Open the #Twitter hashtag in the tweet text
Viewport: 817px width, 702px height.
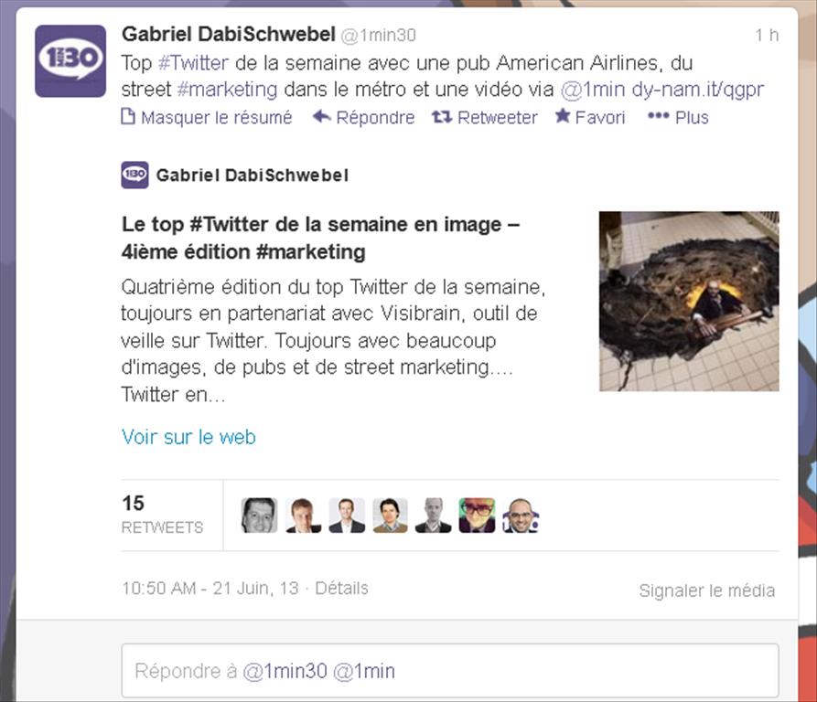(193, 63)
